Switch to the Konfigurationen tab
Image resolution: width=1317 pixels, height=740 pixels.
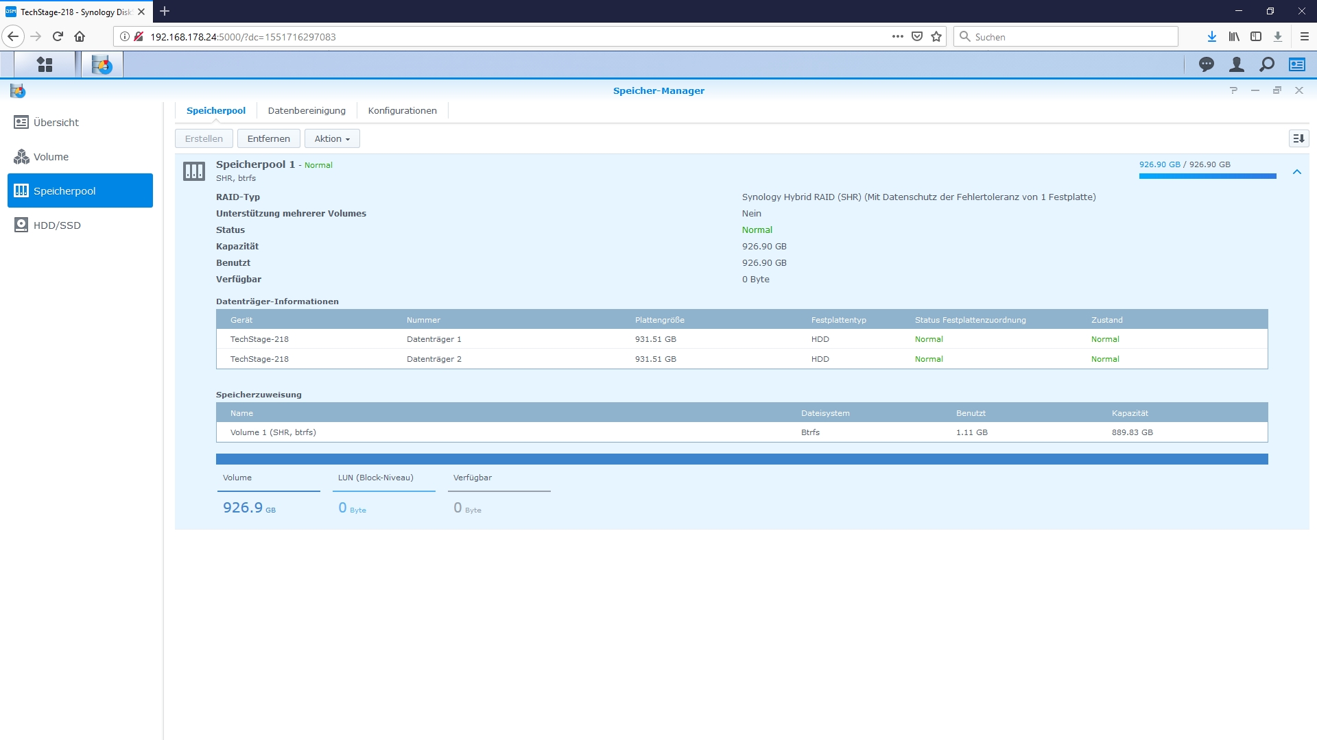[402, 110]
